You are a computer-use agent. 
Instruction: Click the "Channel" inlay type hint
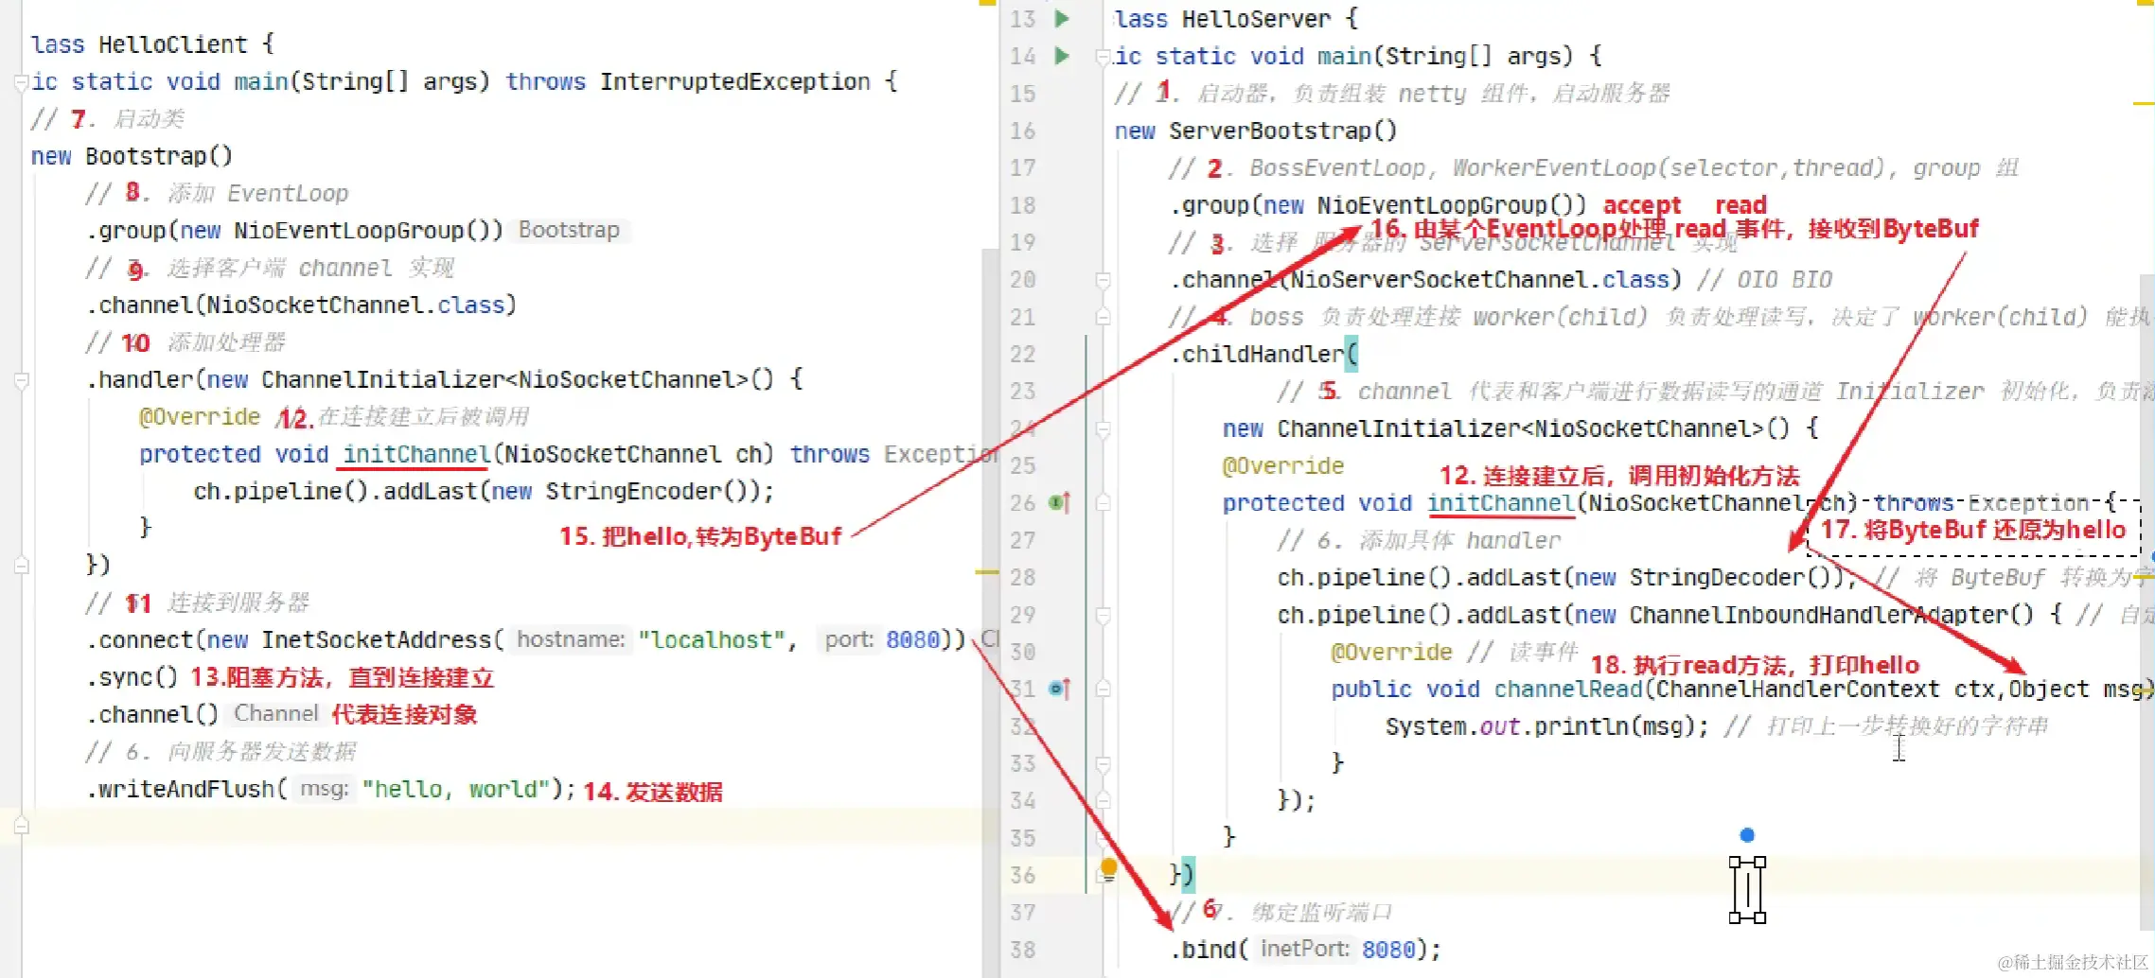click(x=276, y=714)
